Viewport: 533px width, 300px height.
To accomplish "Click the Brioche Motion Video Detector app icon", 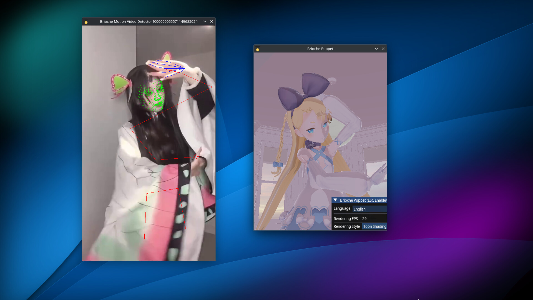I will 86,21.
